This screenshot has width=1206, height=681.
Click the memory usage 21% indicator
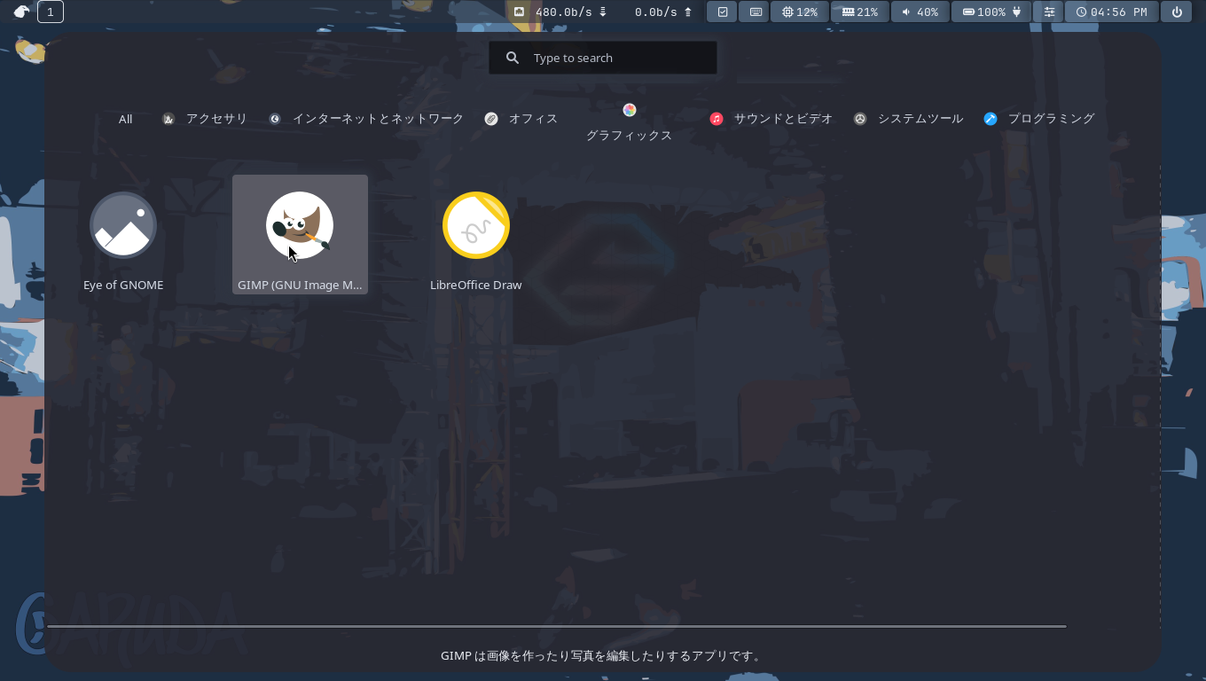[860, 12]
